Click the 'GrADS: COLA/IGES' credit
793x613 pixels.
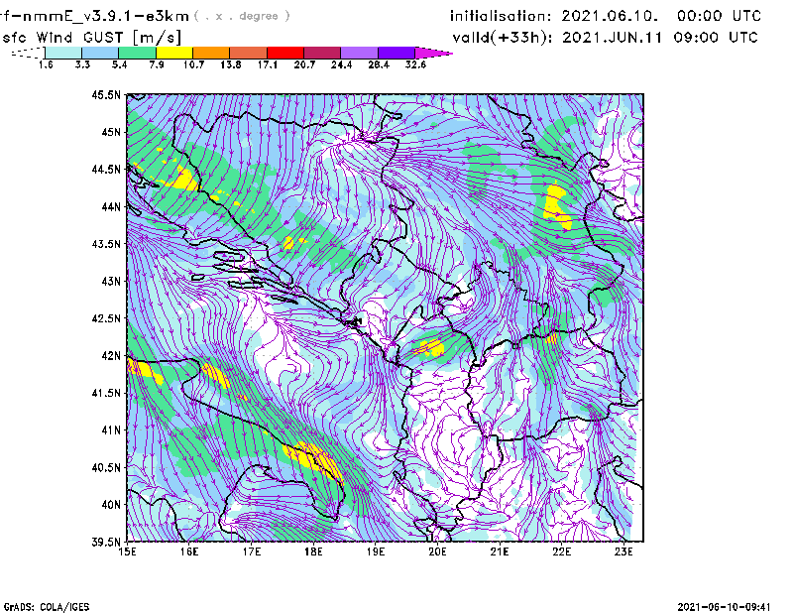[46, 607]
